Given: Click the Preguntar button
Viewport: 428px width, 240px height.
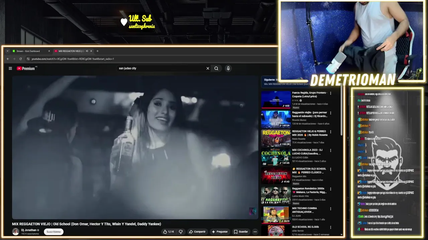Looking at the screenshot, I should tap(220, 232).
